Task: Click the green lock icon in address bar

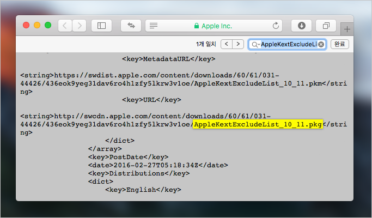Action: click(197, 26)
